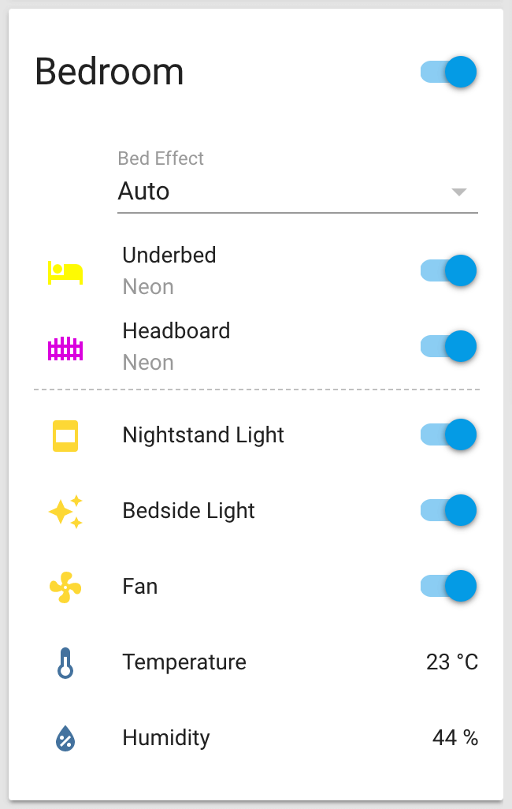This screenshot has width=512, height=809.
Task: Open the Underbed entity name label
Action: point(169,255)
